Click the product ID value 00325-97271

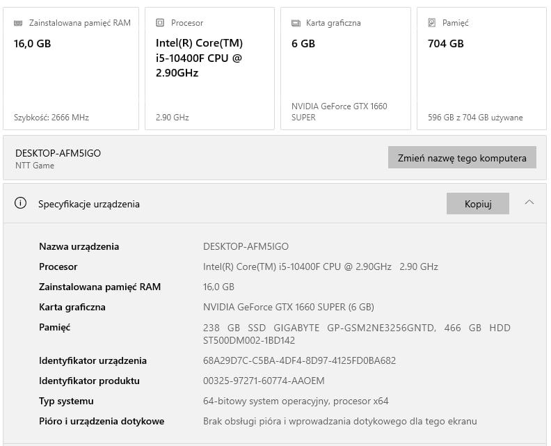(x=264, y=381)
